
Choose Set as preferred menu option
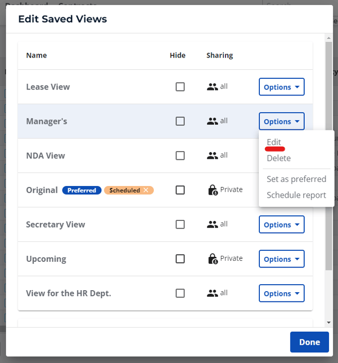[296, 179]
